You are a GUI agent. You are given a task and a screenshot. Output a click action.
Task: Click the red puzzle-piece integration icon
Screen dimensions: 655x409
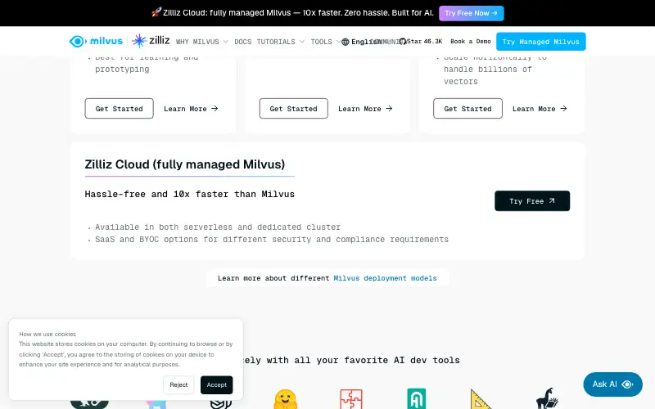click(351, 399)
